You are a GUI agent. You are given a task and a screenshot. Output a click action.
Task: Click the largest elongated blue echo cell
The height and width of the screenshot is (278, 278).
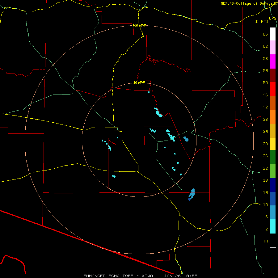pyautogui.click(x=192, y=195)
